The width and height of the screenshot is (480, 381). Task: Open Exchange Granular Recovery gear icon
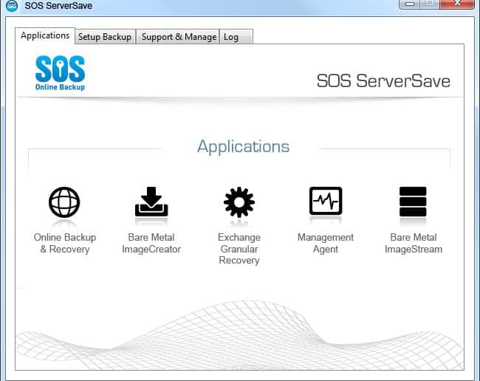pyautogui.click(x=239, y=202)
